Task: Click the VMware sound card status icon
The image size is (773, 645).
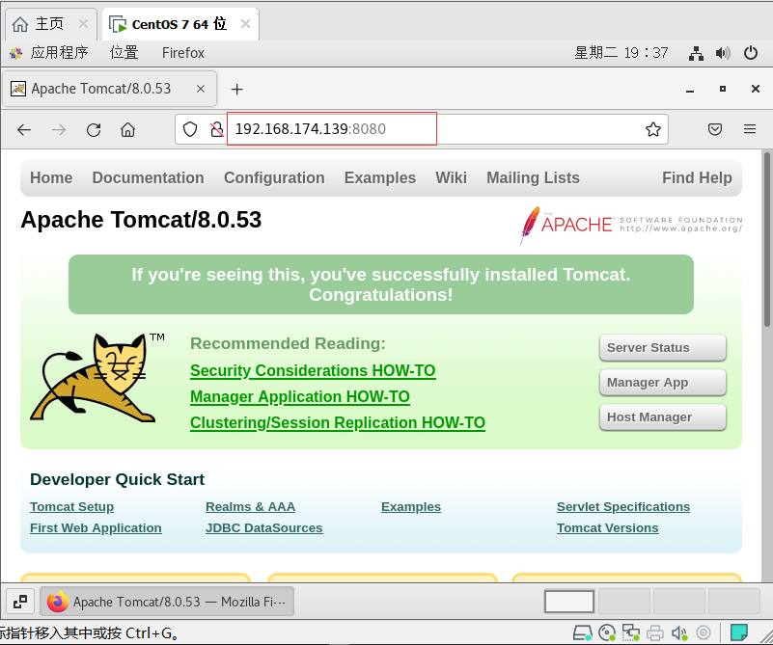Action: (x=679, y=632)
